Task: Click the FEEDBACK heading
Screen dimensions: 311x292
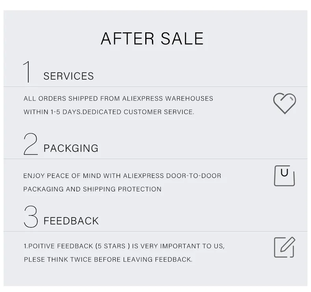Action: 71,221
